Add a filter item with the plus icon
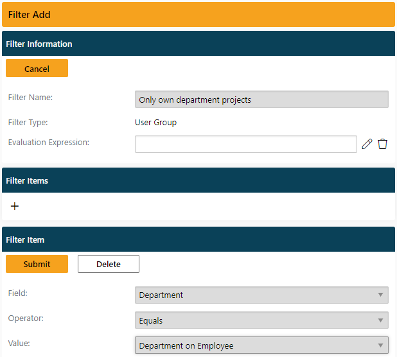Image resolution: width=397 pixels, height=357 pixels. (15, 206)
